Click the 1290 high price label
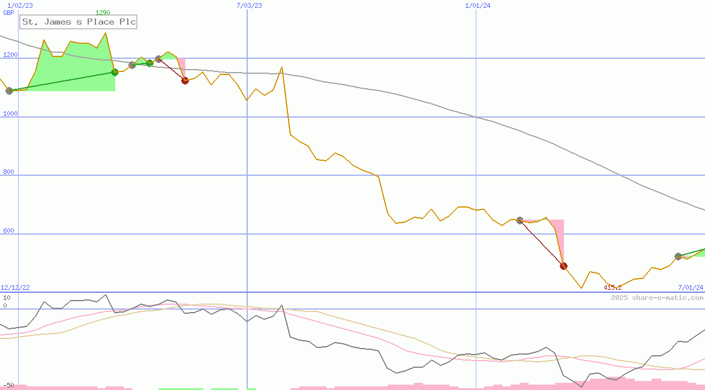This screenshot has height=390, width=705. (x=103, y=13)
